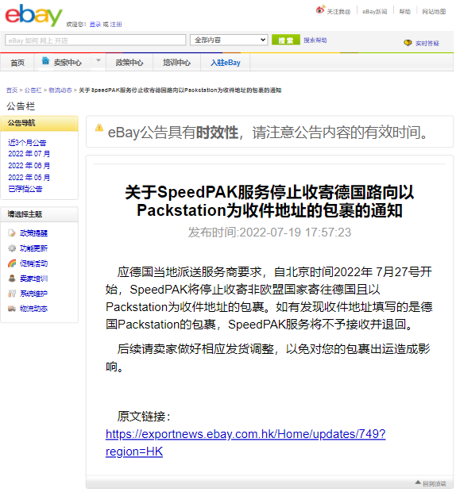This screenshot has height=492, width=456.
Task: Click the 搜索帮助 link
Action: (315, 40)
